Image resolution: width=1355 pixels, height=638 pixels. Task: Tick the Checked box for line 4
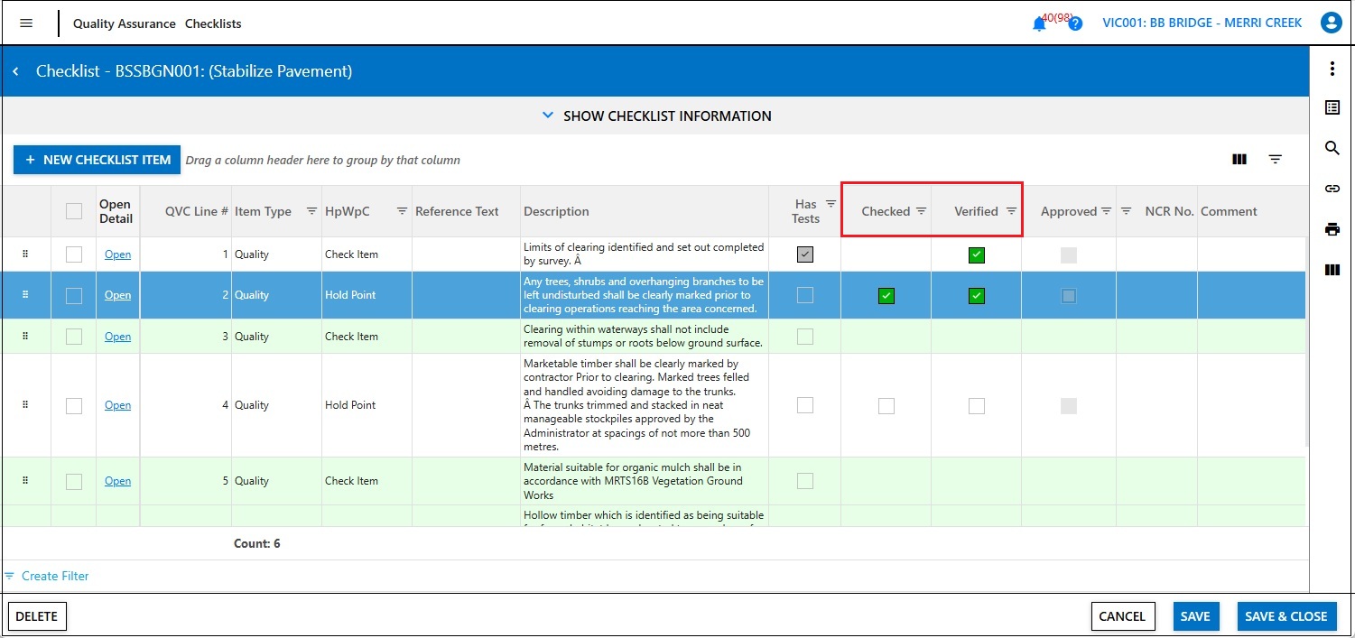886,406
